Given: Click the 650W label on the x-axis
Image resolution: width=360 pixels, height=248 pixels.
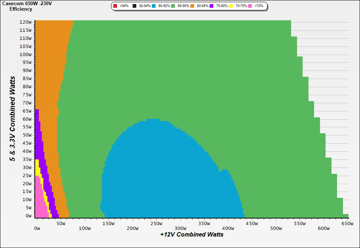Looking at the screenshot, I should pyautogui.click(x=348, y=224).
